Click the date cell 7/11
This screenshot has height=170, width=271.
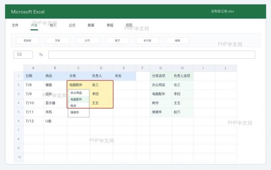pyautogui.click(x=33, y=112)
